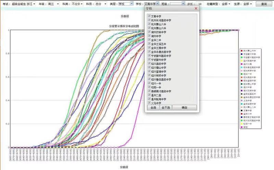Viewport: 274px width, 170px height.
Task: Toggle the 义乌中学 checkbox
Action: tap(149, 103)
